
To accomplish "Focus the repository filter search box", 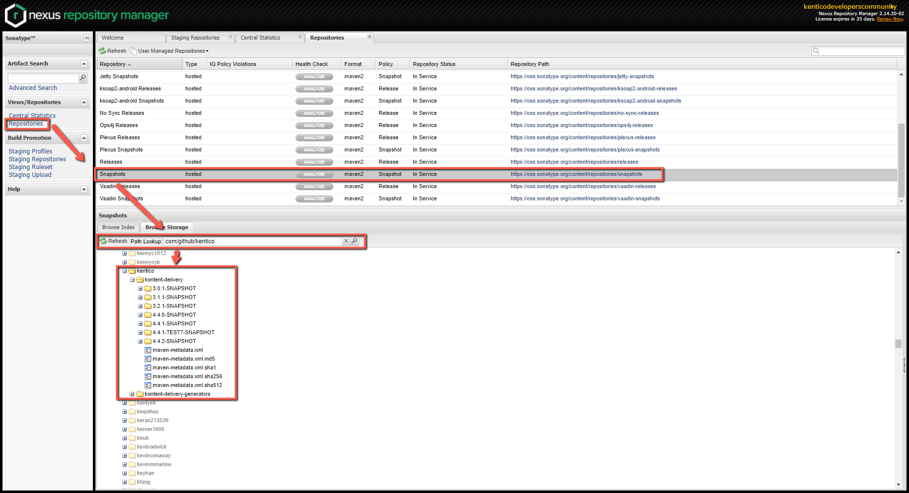I will (862, 51).
